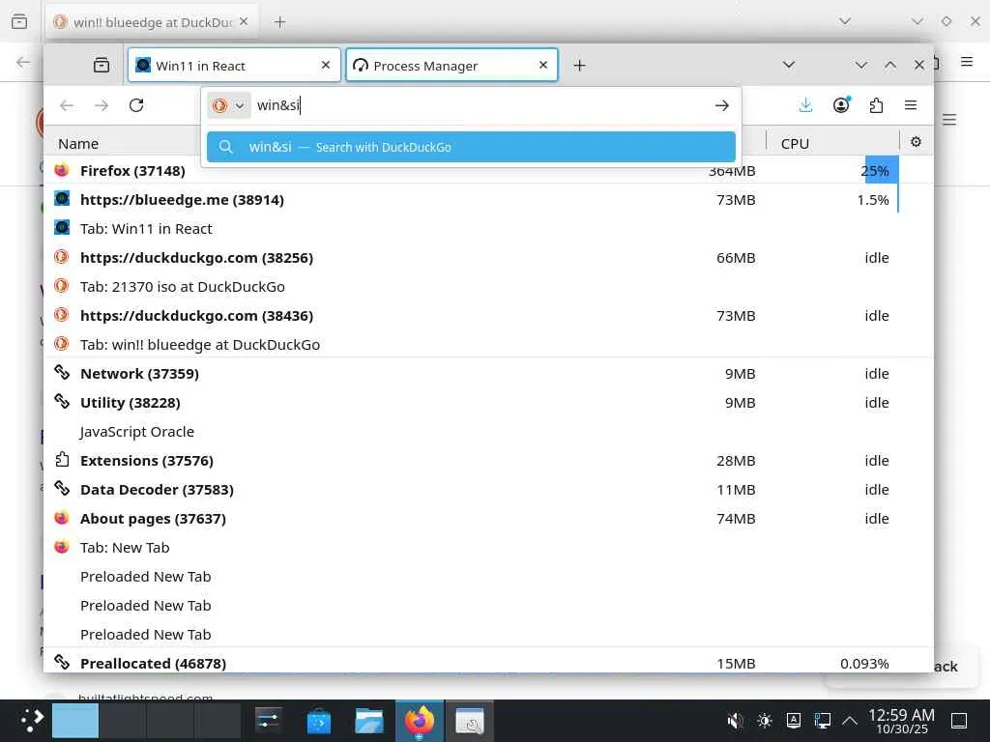Select Tab: 21370 iso at DuckDuckGo
The width and height of the screenshot is (990, 742).
pos(488,286)
